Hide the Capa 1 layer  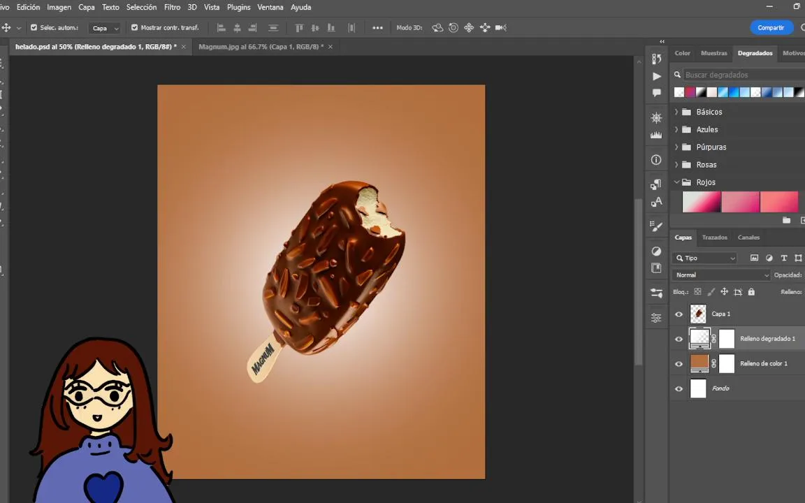coord(679,314)
